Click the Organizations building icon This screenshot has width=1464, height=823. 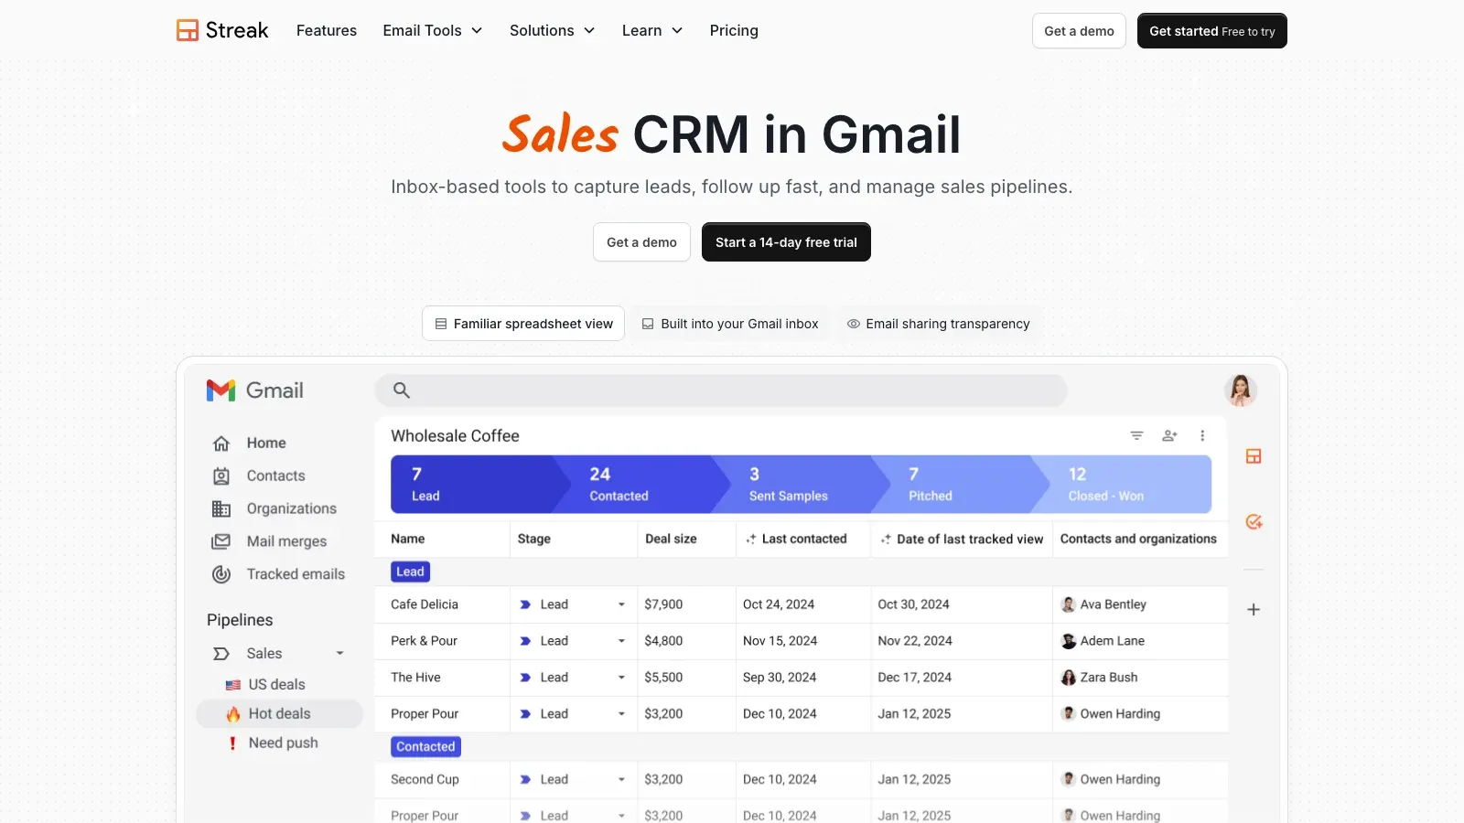coord(221,509)
